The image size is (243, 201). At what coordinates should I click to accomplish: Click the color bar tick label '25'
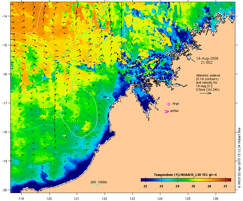(193, 186)
